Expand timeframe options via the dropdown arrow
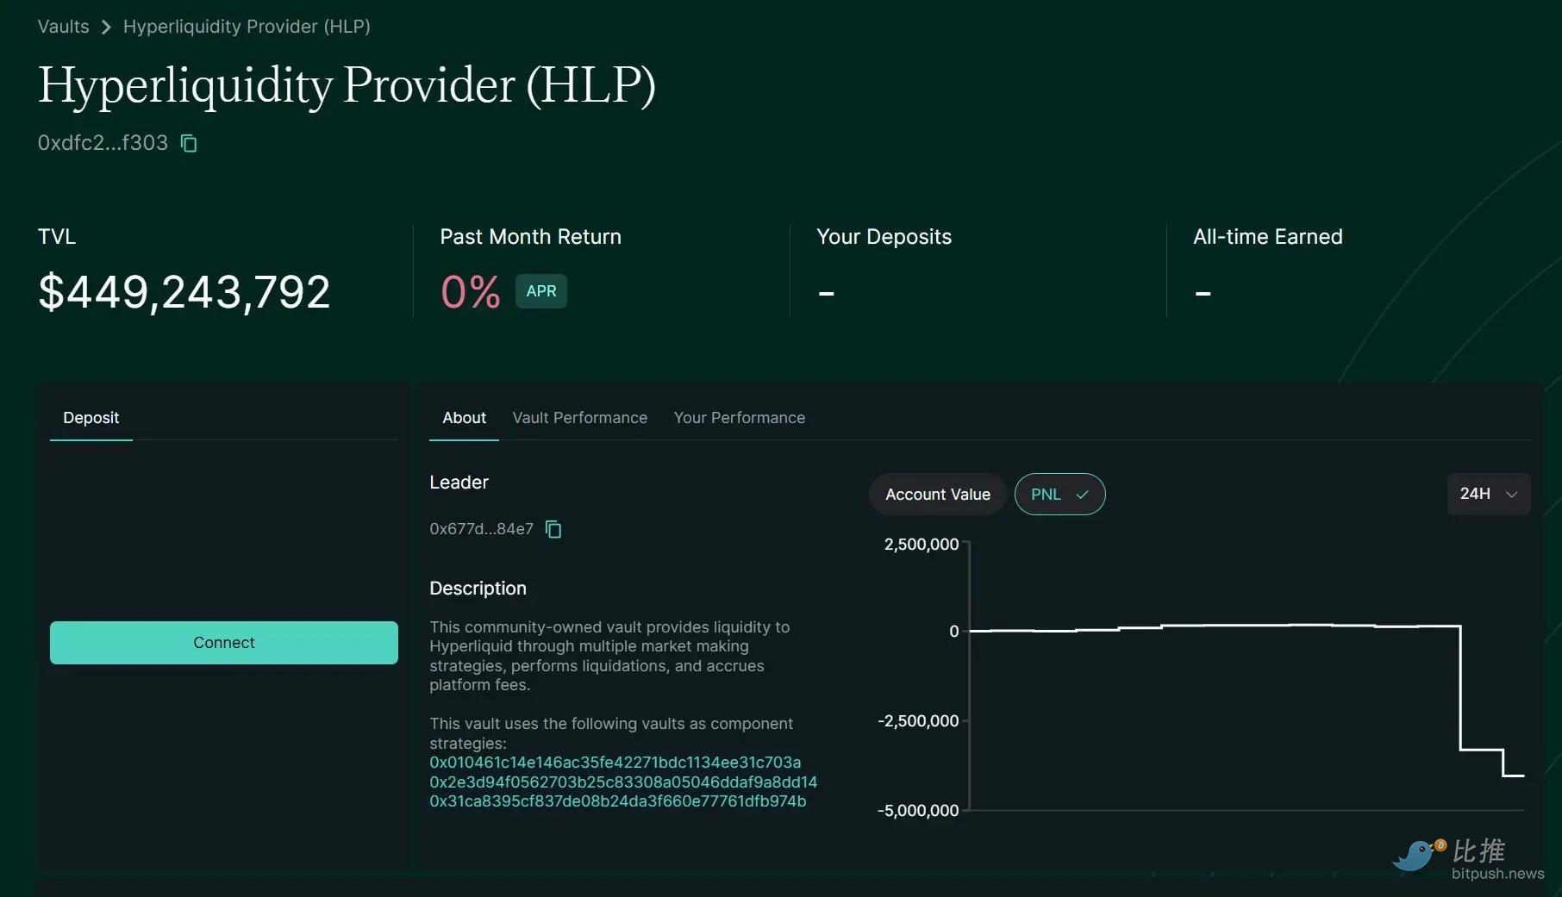The width and height of the screenshot is (1562, 897). [1511, 495]
